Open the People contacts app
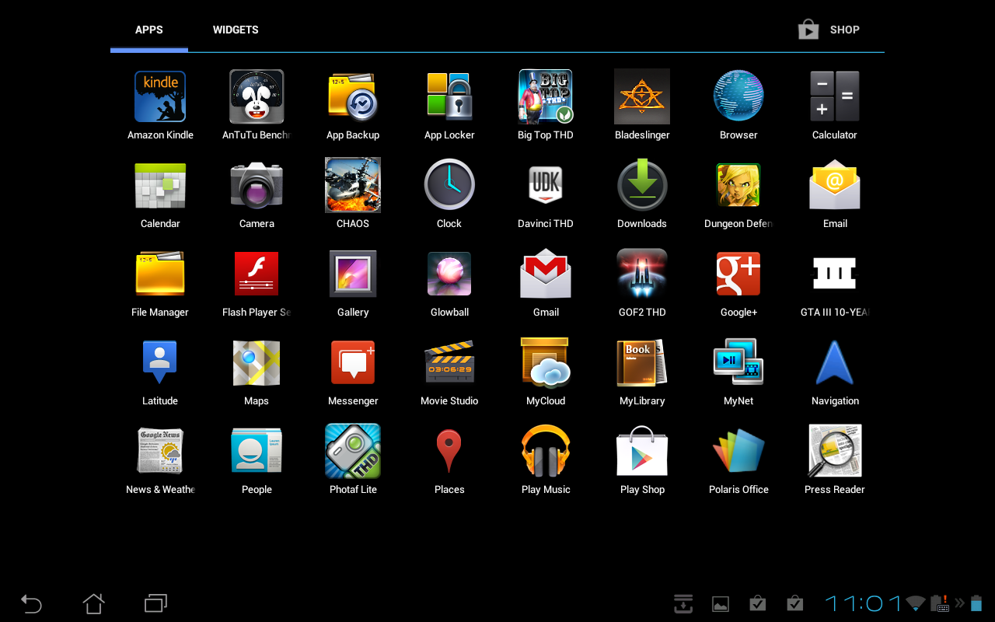Viewport: 995px width, 622px height. [257, 451]
